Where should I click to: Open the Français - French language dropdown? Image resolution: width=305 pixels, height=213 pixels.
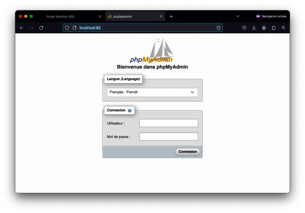click(x=152, y=92)
